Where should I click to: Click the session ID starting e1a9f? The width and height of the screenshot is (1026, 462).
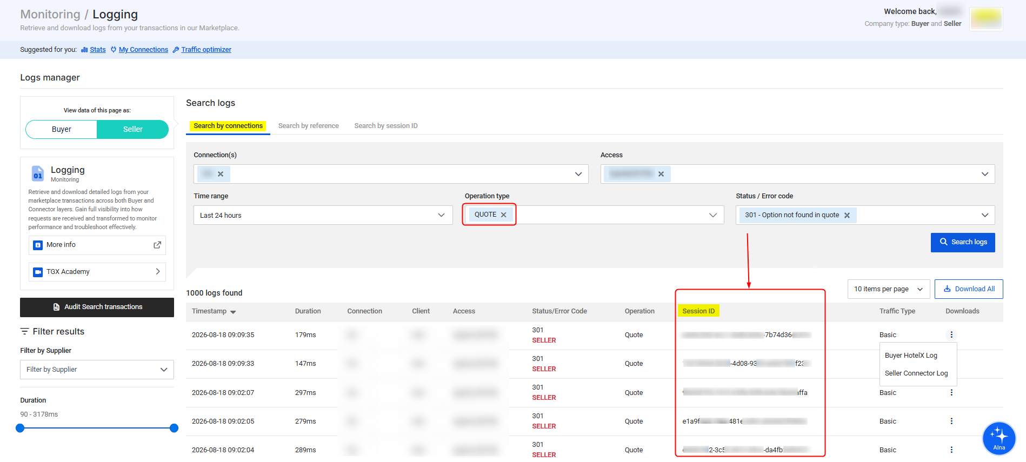(745, 421)
